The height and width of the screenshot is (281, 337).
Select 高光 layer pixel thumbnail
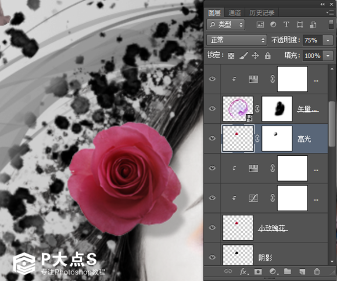[238, 138]
